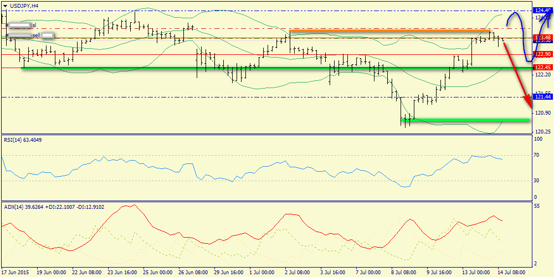Click the 120.90 price axis value
The image size is (554, 277).
pyautogui.click(x=543, y=113)
